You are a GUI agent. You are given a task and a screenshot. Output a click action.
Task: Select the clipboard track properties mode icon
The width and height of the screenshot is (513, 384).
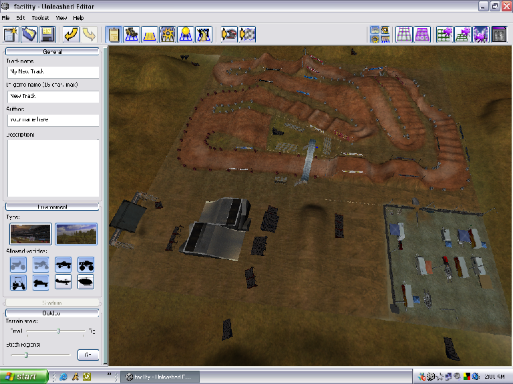click(114, 34)
